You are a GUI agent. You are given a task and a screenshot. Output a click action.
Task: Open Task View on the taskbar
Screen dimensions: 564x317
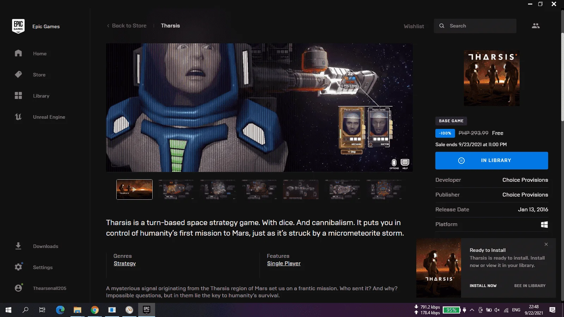click(42, 310)
